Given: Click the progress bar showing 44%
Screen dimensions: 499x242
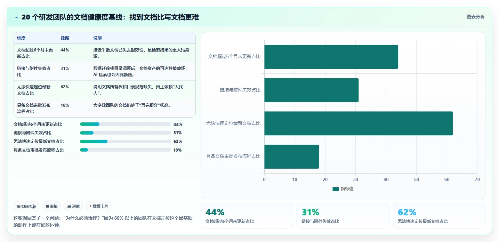Looking at the screenshot, I should pos(125,124).
